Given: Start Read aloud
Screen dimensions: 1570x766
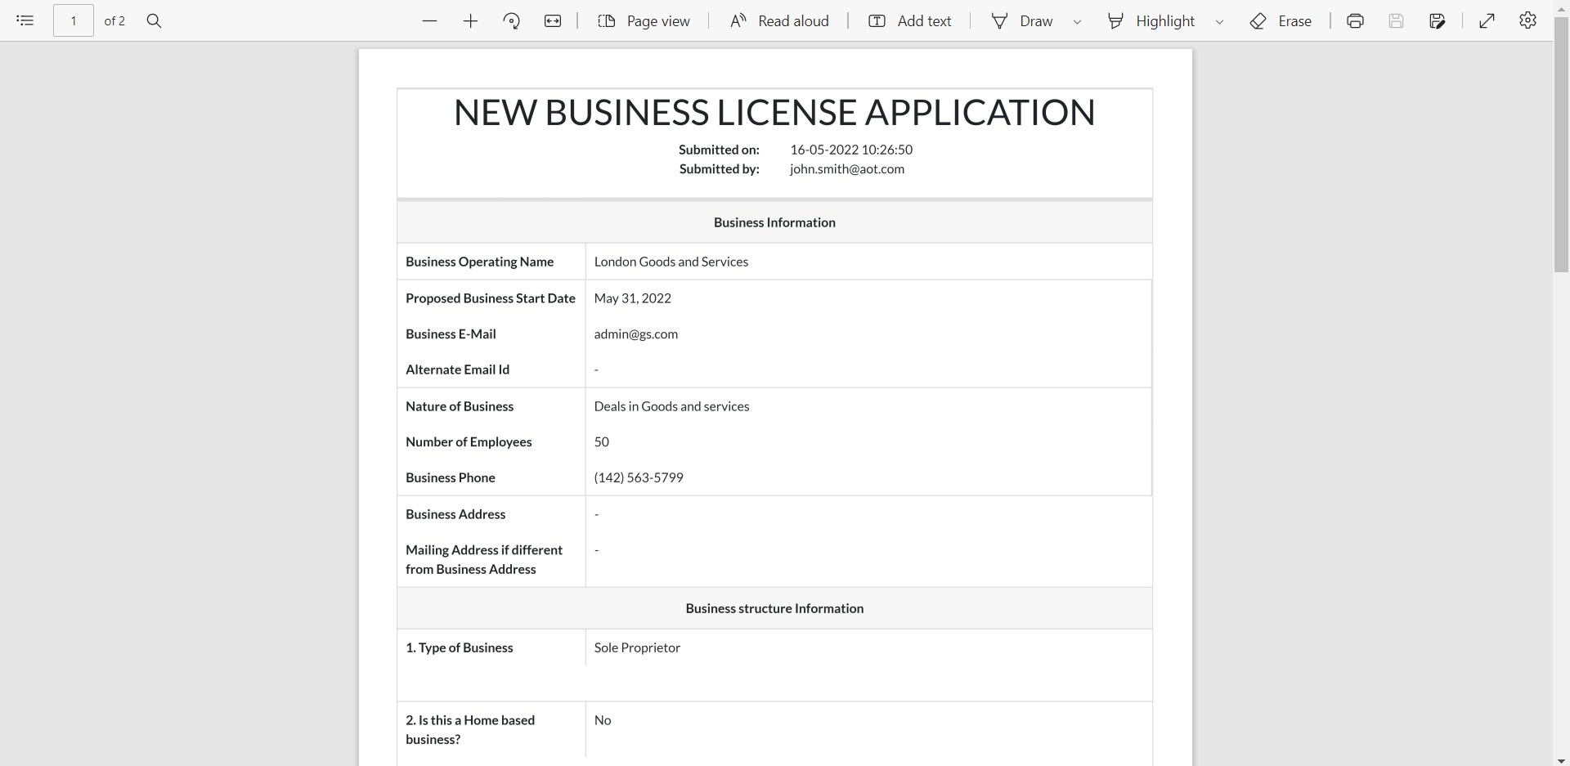Looking at the screenshot, I should [779, 21].
